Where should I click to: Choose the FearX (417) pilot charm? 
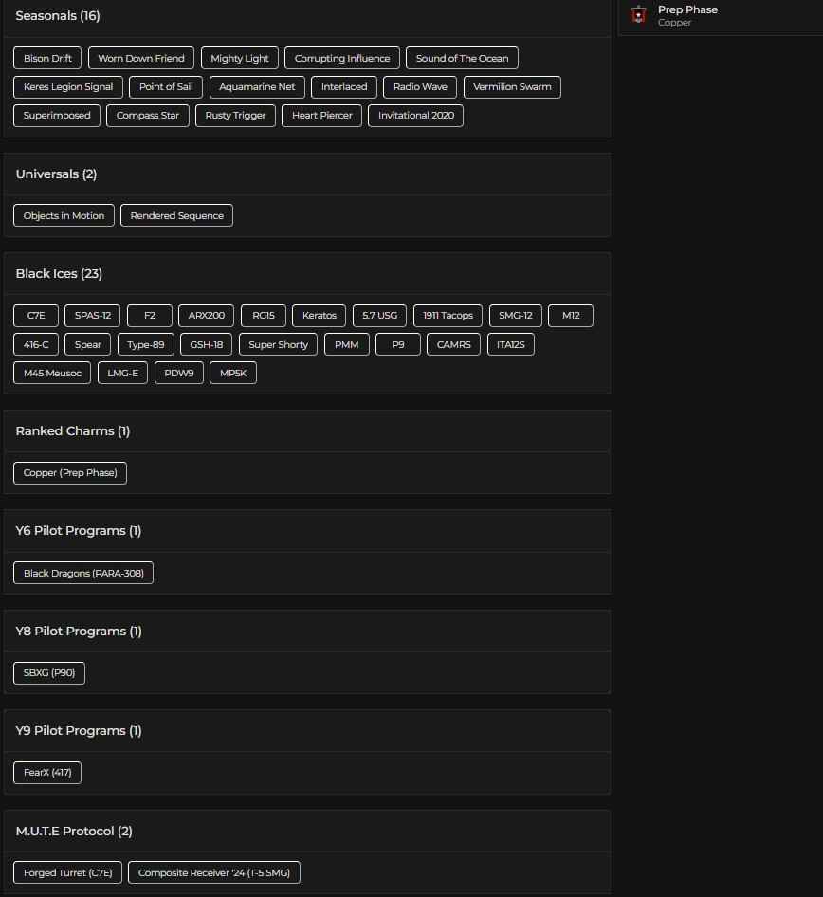pos(46,772)
